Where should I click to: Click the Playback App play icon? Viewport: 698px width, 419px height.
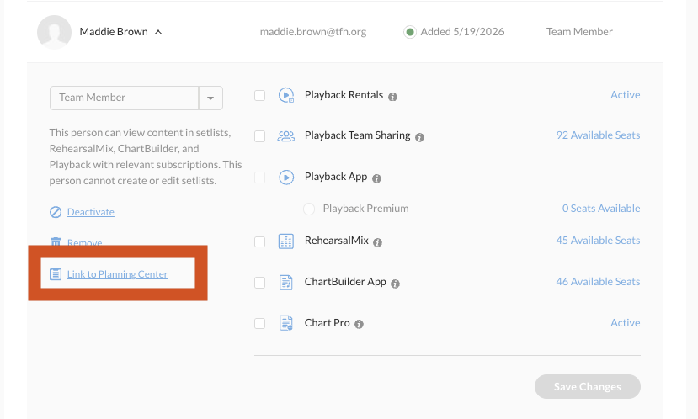(285, 177)
